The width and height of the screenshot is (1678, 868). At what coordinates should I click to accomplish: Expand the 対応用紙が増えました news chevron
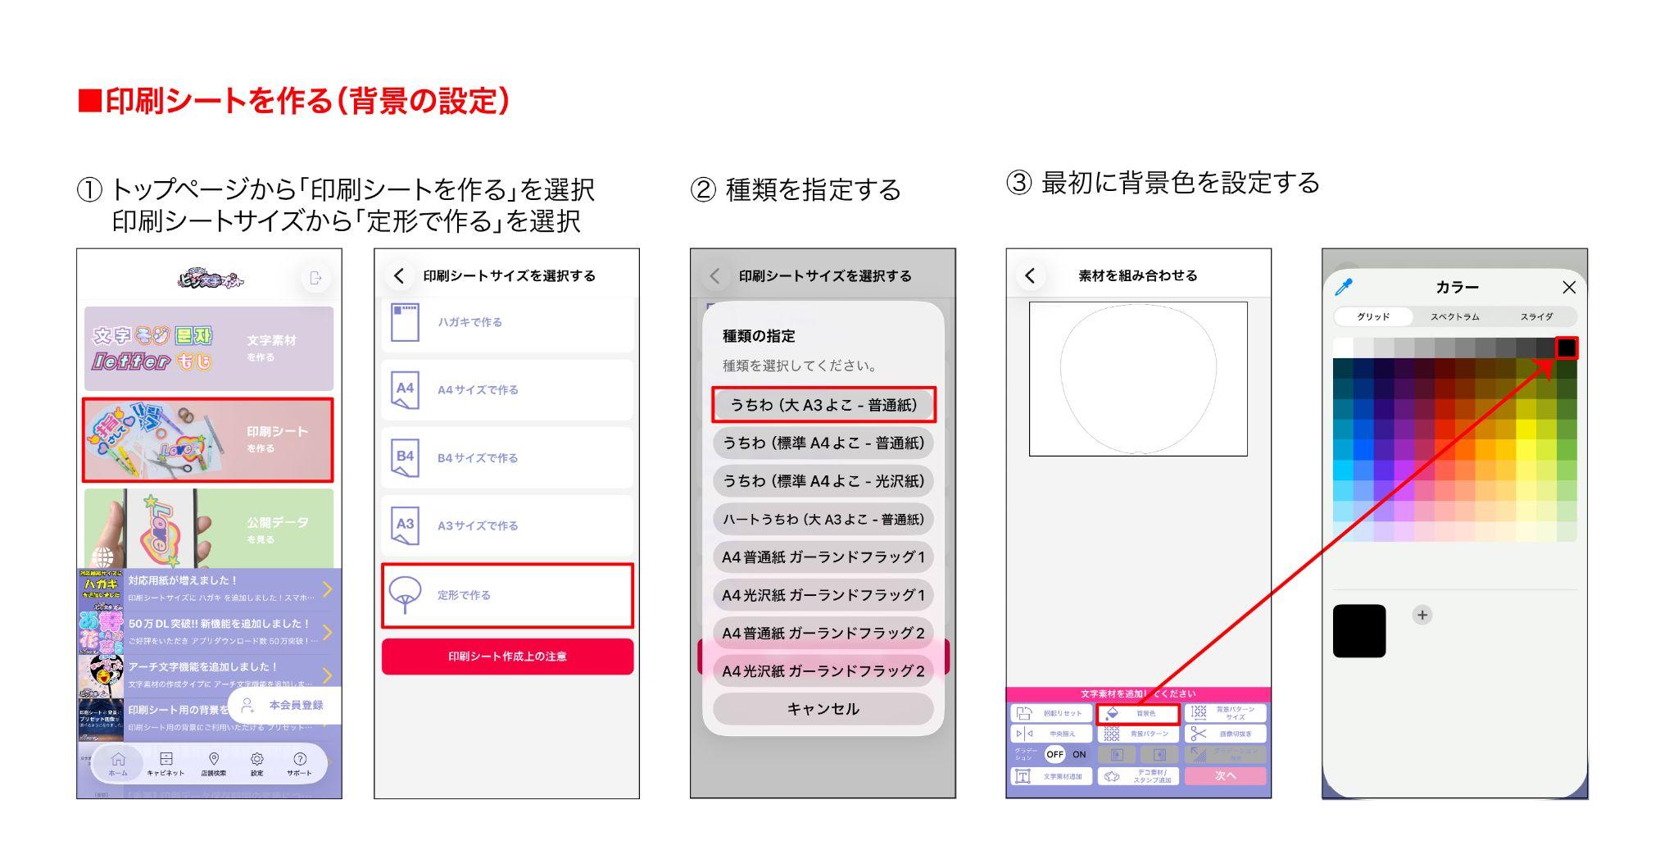327,589
